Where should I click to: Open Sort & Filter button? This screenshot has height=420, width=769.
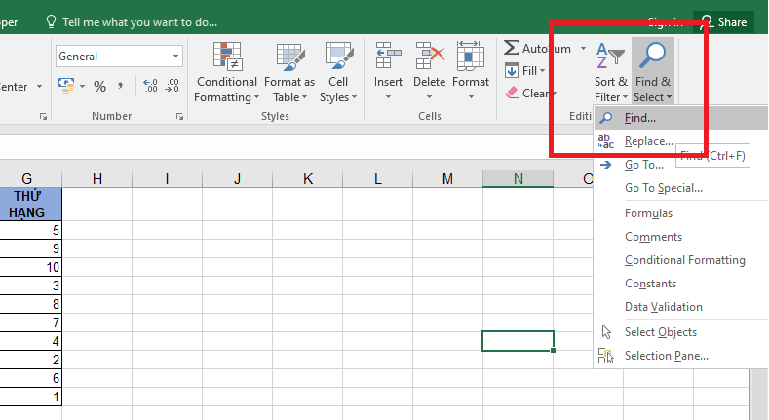[610, 72]
